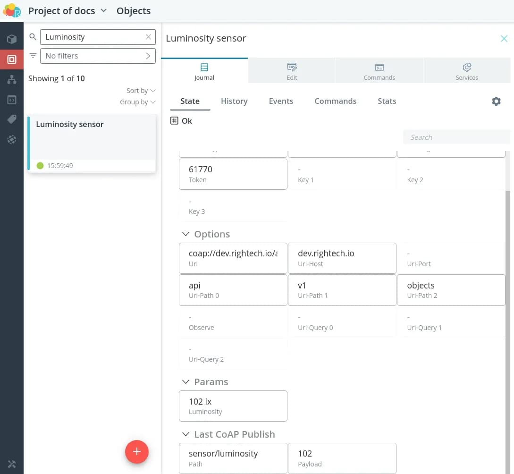The height and width of the screenshot is (474, 514).
Task: Click the tools icon at sidebar bottom
Action: [12, 463]
